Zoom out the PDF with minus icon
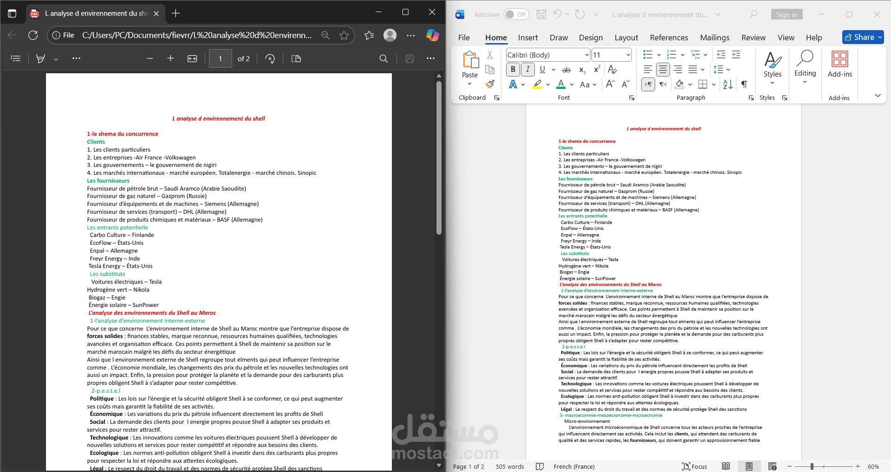 pos(150,58)
